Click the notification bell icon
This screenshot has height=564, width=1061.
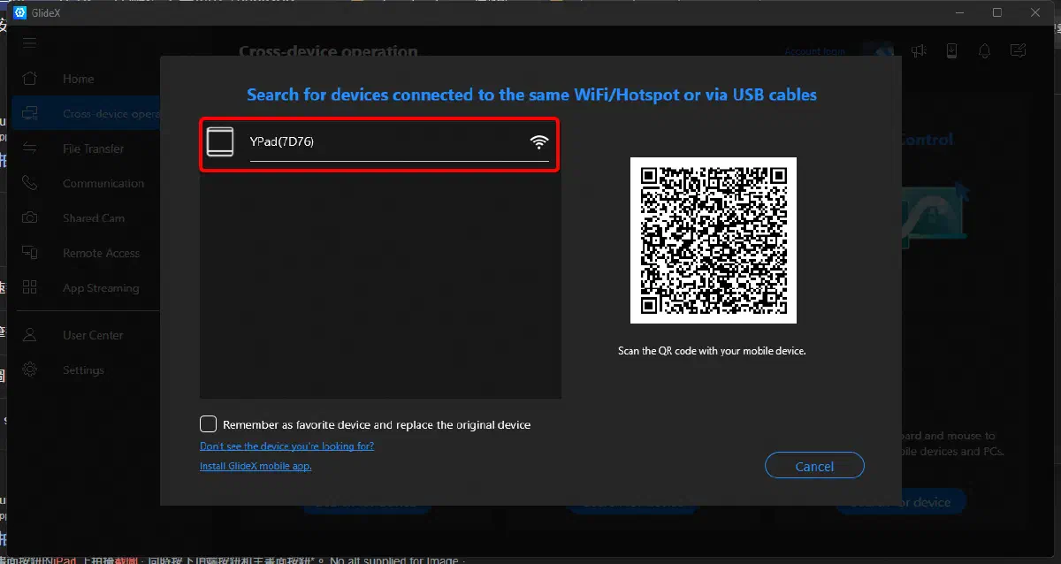(984, 51)
